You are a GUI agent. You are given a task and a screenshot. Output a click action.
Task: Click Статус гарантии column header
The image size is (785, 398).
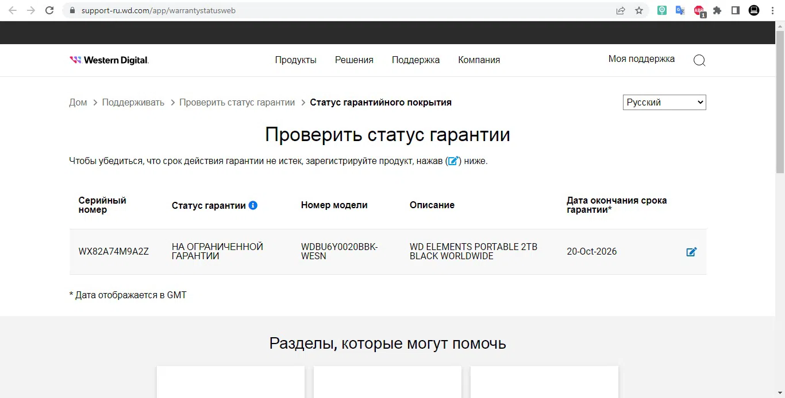[209, 205]
